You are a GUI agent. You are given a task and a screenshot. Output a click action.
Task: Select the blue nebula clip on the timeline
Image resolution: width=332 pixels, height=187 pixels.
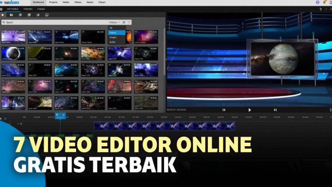tap(164, 126)
